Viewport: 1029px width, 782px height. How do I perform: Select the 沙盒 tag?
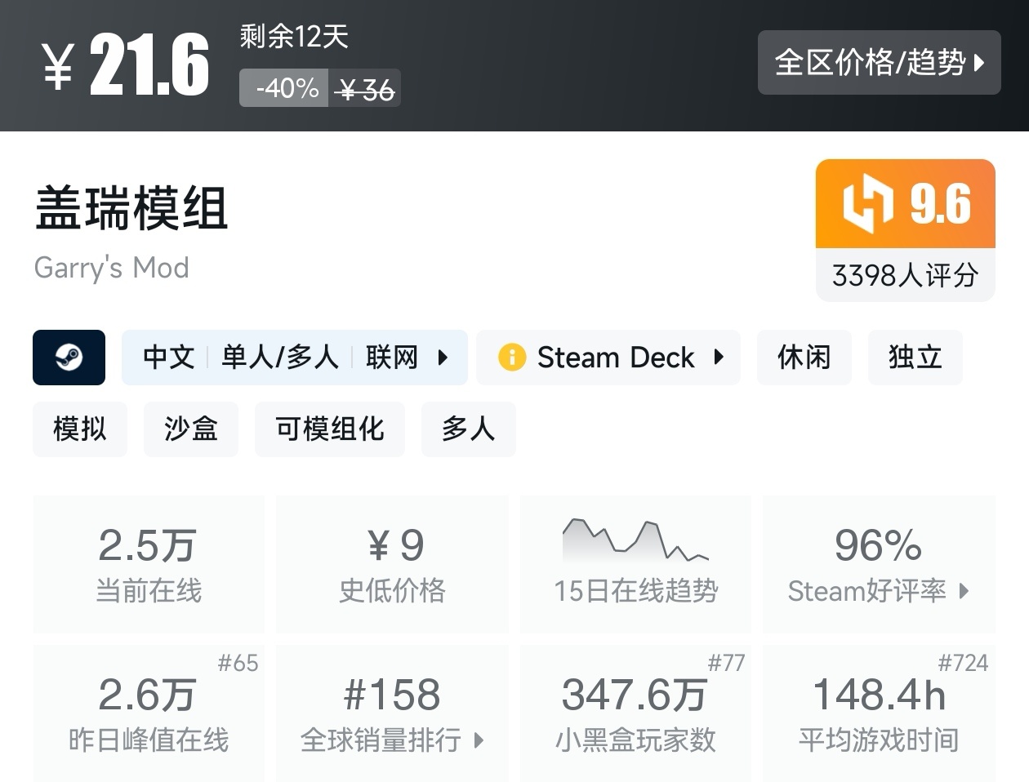click(191, 429)
